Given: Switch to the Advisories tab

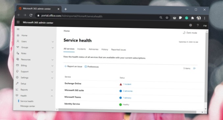Looking at the screenshot, I should [x=94, y=49].
